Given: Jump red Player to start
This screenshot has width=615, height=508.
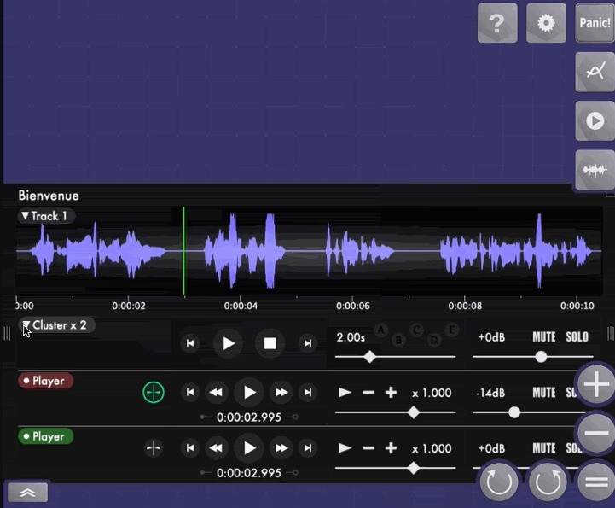Looking at the screenshot, I should coord(190,392).
